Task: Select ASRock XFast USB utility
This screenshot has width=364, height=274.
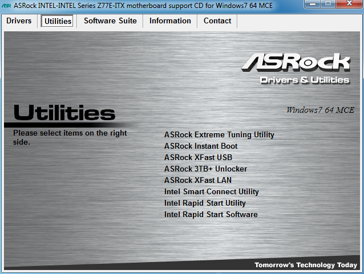Action: (198, 157)
